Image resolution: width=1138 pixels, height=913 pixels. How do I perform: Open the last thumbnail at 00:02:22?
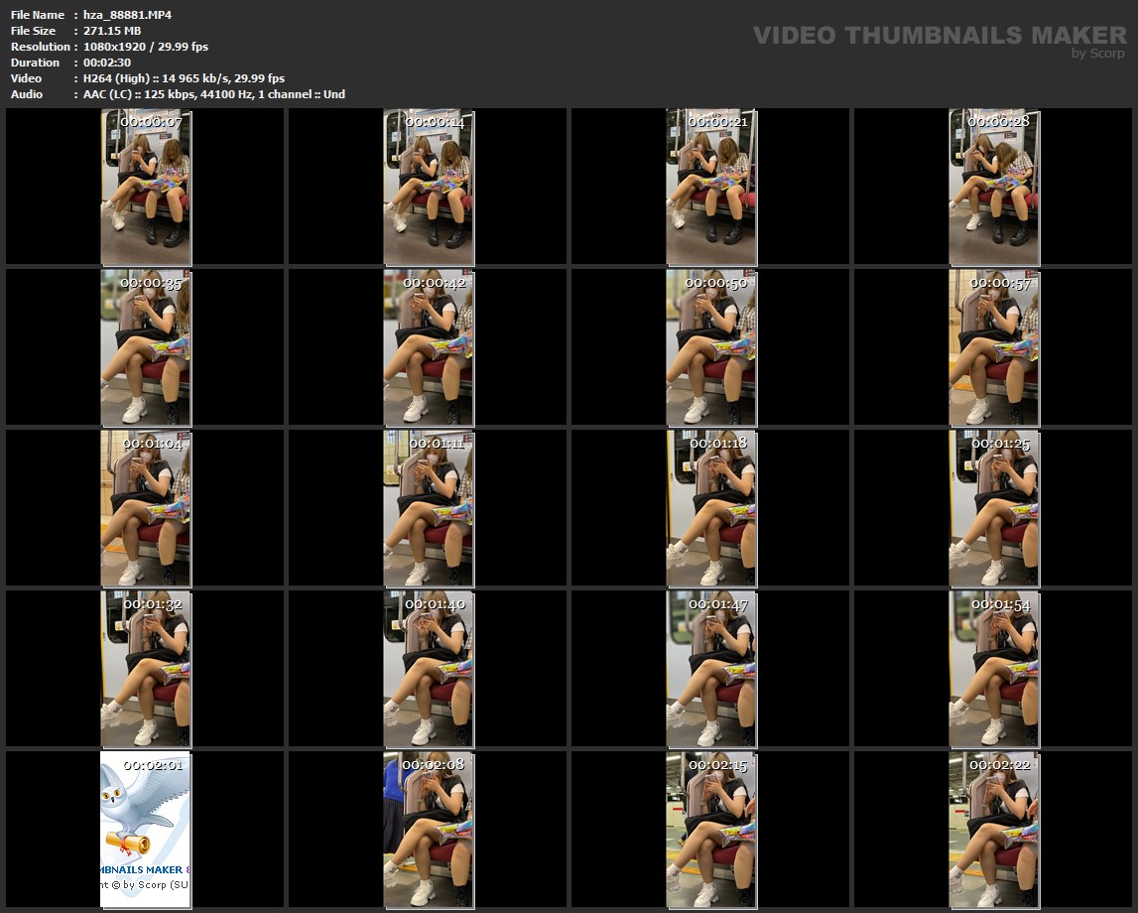(994, 830)
